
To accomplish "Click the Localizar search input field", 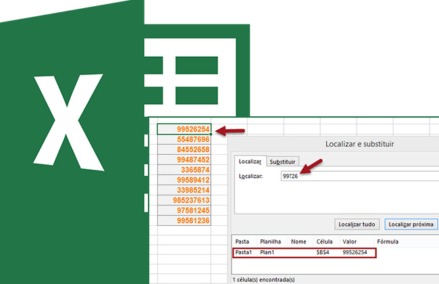I will [x=360, y=176].
